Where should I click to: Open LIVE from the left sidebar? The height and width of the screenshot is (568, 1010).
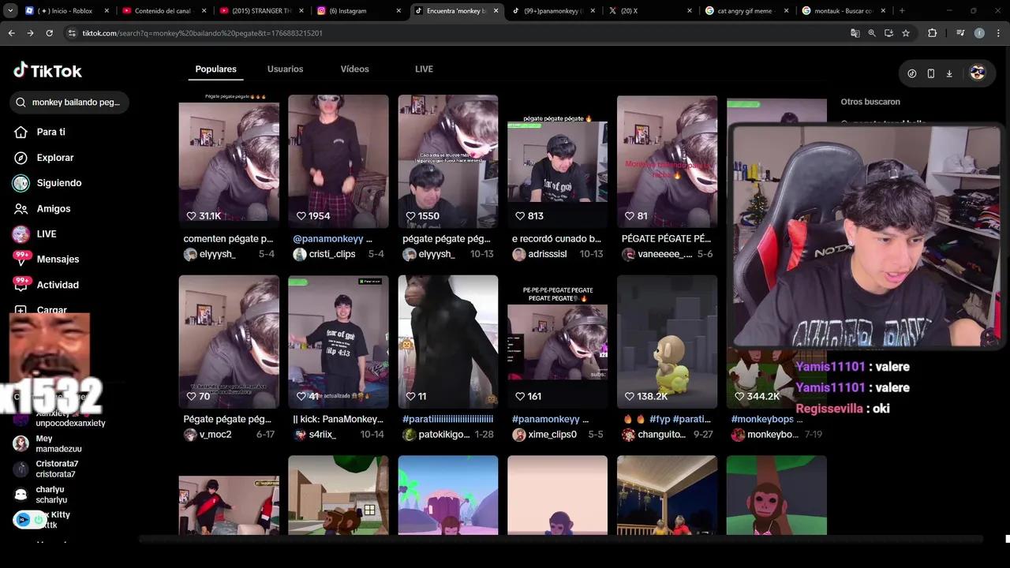click(35, 234)
